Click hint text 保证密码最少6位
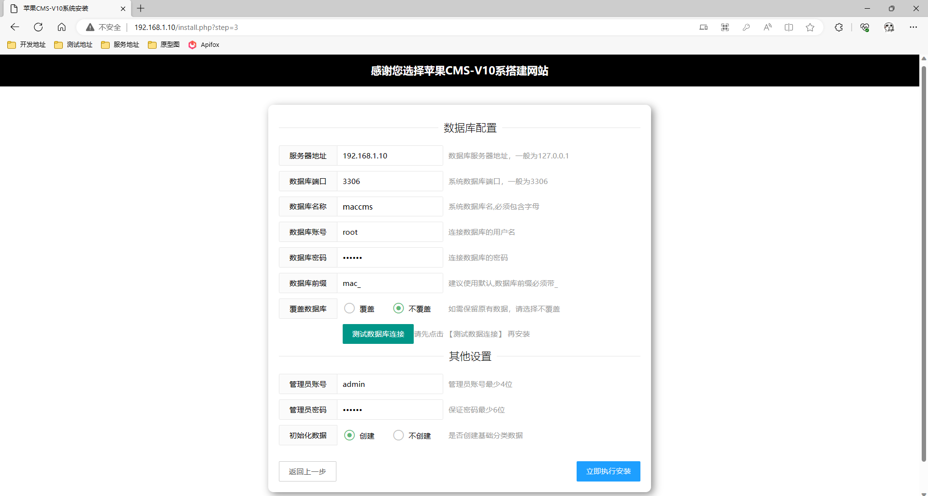 click(476, 410)
